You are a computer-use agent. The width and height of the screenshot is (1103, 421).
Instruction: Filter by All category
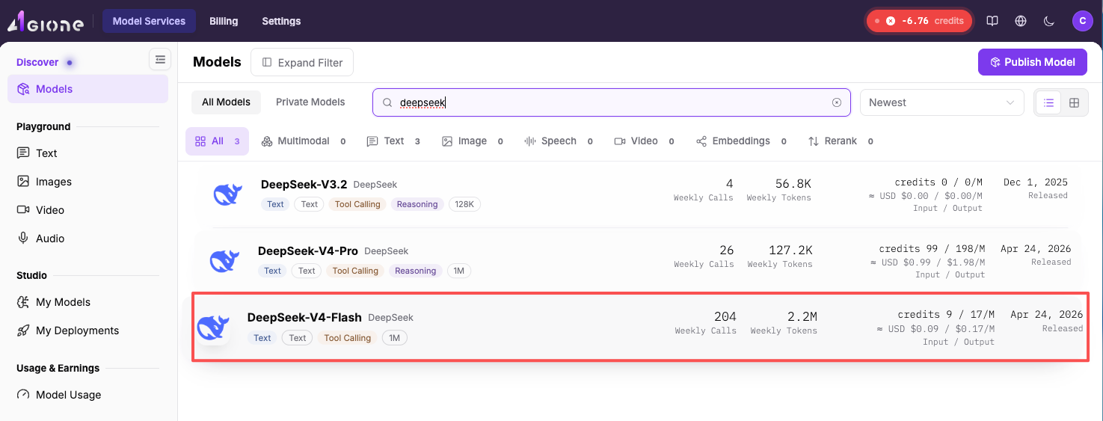pyautogui.click(x=218, y=141)
